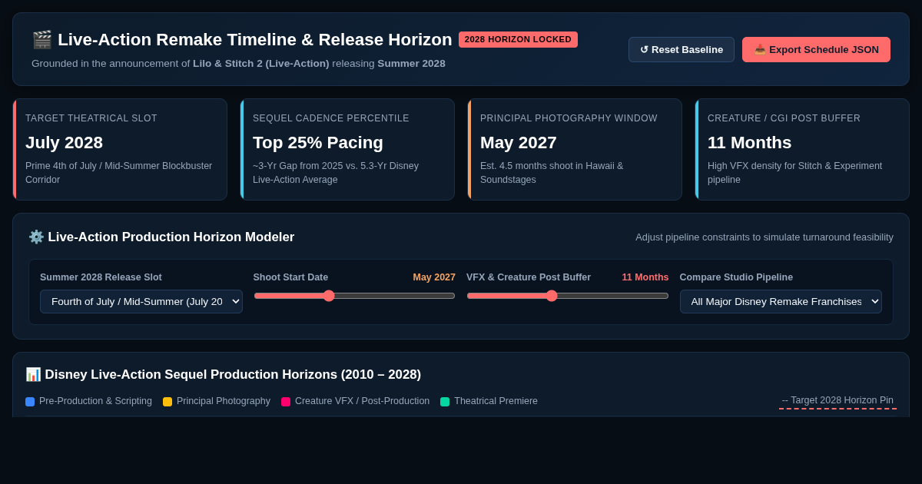Viewport: 922px width, 484px height.
Task: Click the Adjust pipeline constraints hint text
Action: (x=764, y=237)
